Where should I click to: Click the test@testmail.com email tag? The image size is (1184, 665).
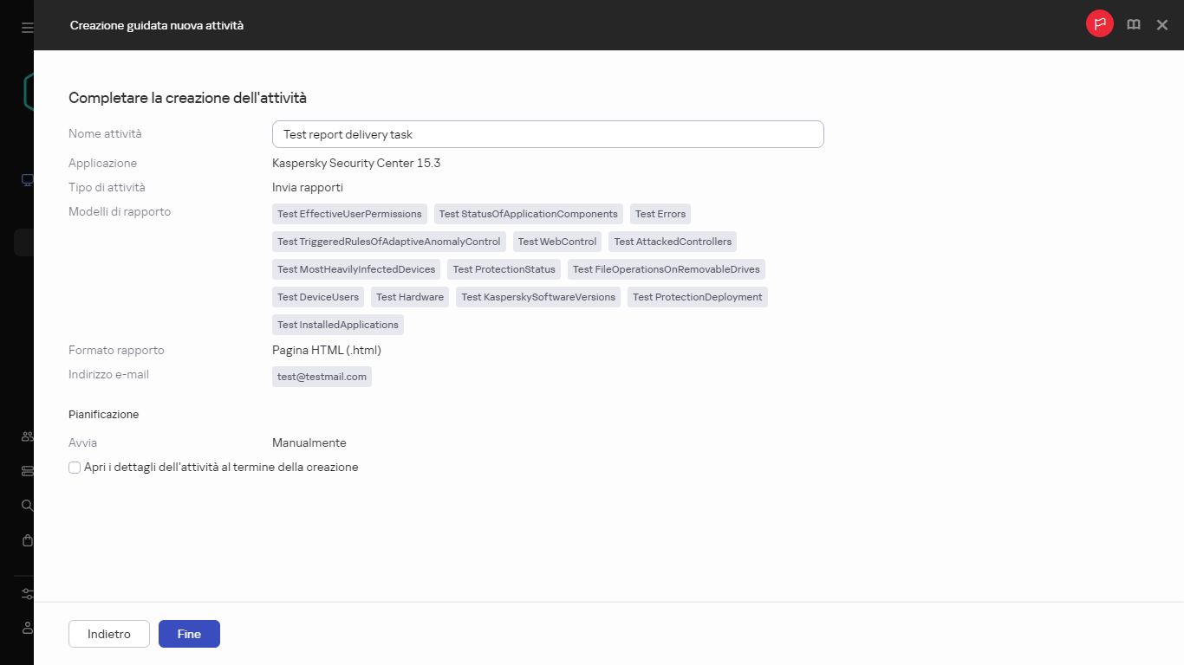(322, 377)
